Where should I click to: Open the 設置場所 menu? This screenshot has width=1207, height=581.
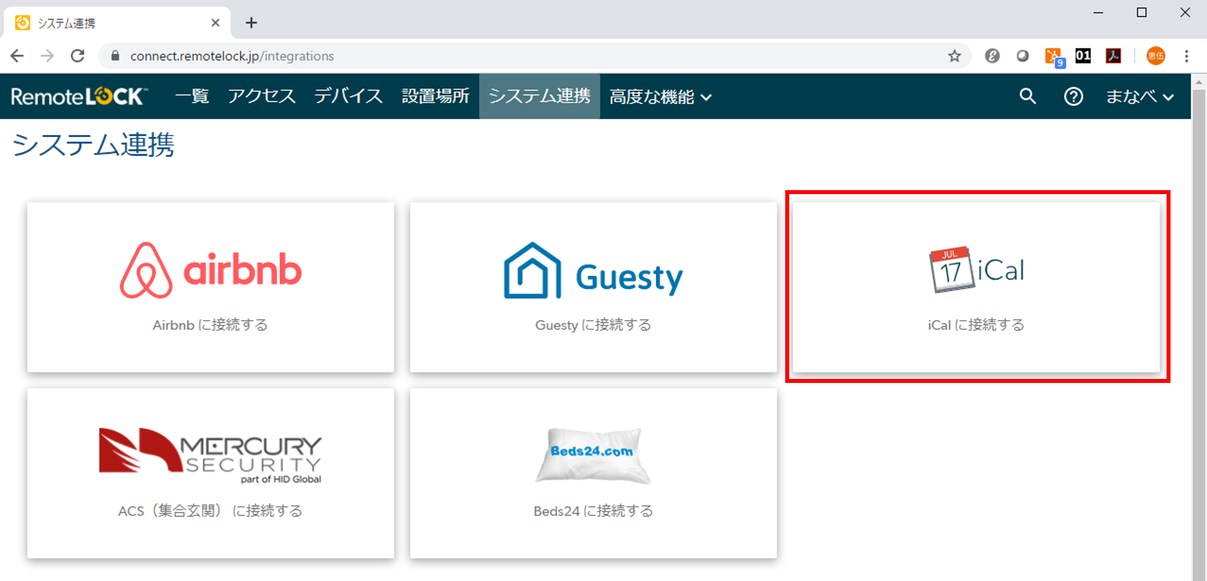pos(436,97)
